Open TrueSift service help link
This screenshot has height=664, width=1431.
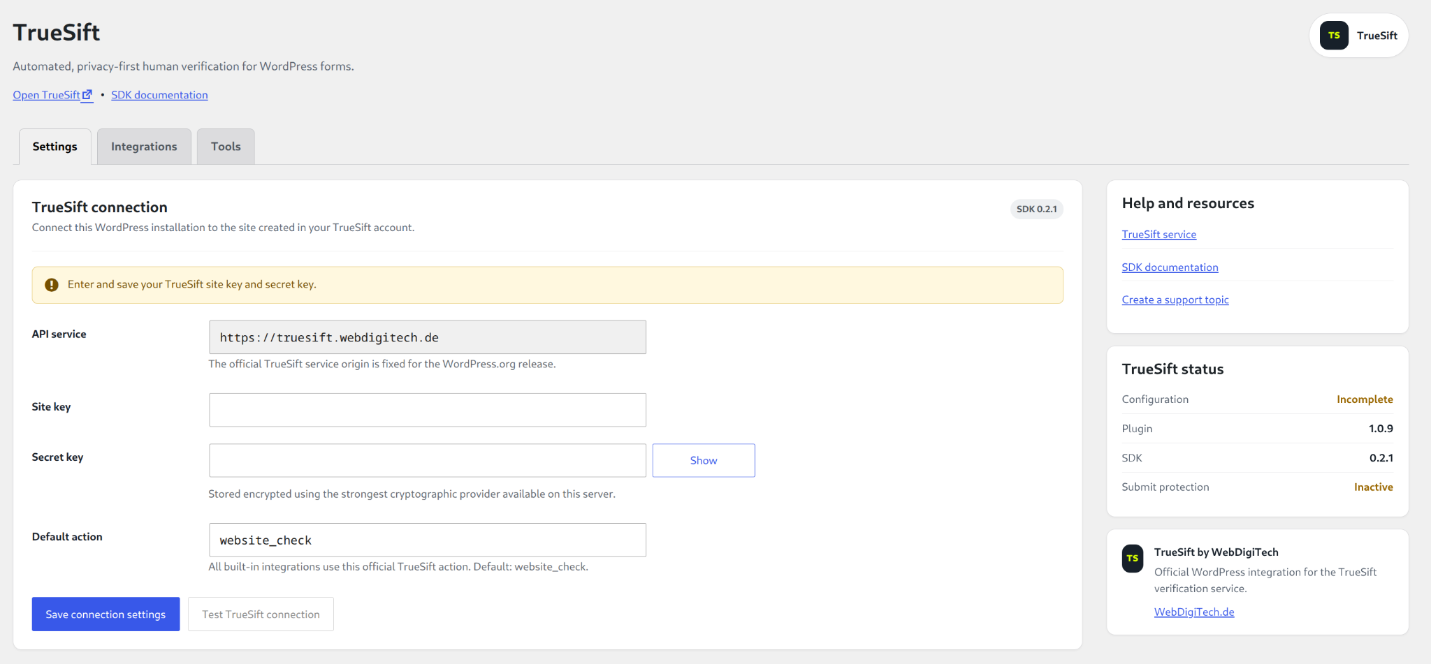(x=1159, y=235)
